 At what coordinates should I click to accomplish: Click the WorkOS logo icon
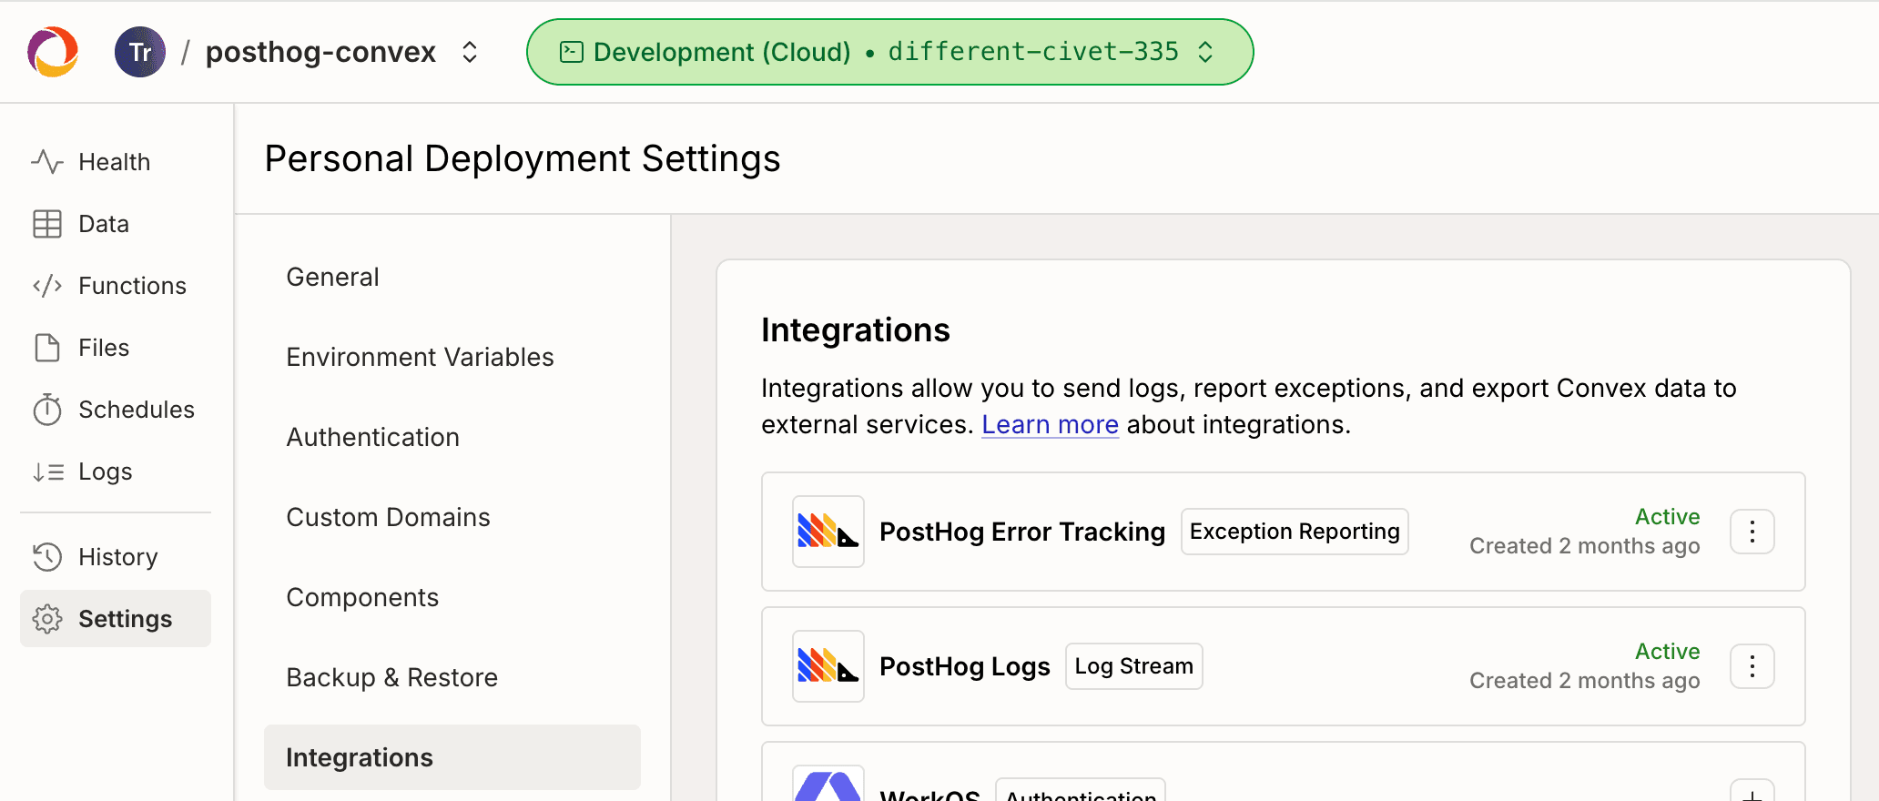point(828,785)
